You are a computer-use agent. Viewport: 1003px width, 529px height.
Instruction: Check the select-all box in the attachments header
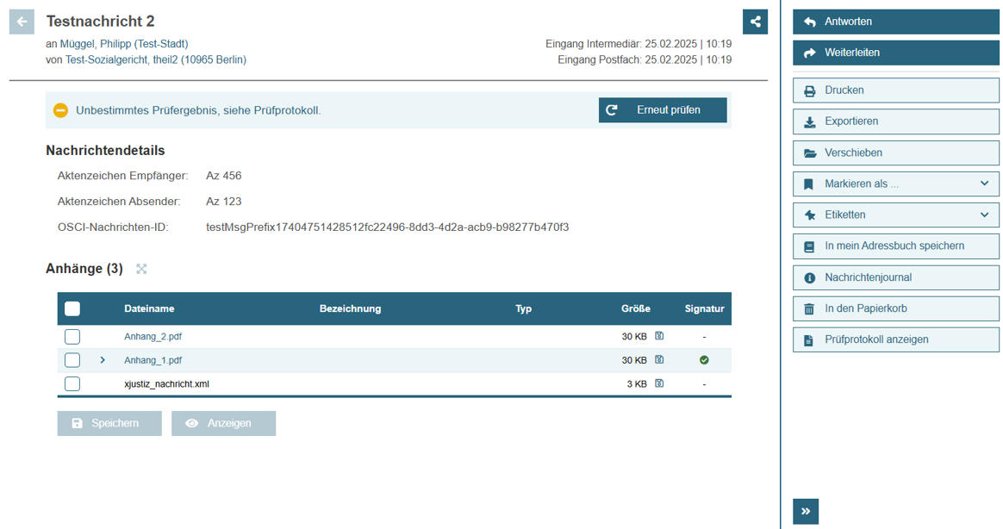tap(72, 308)
